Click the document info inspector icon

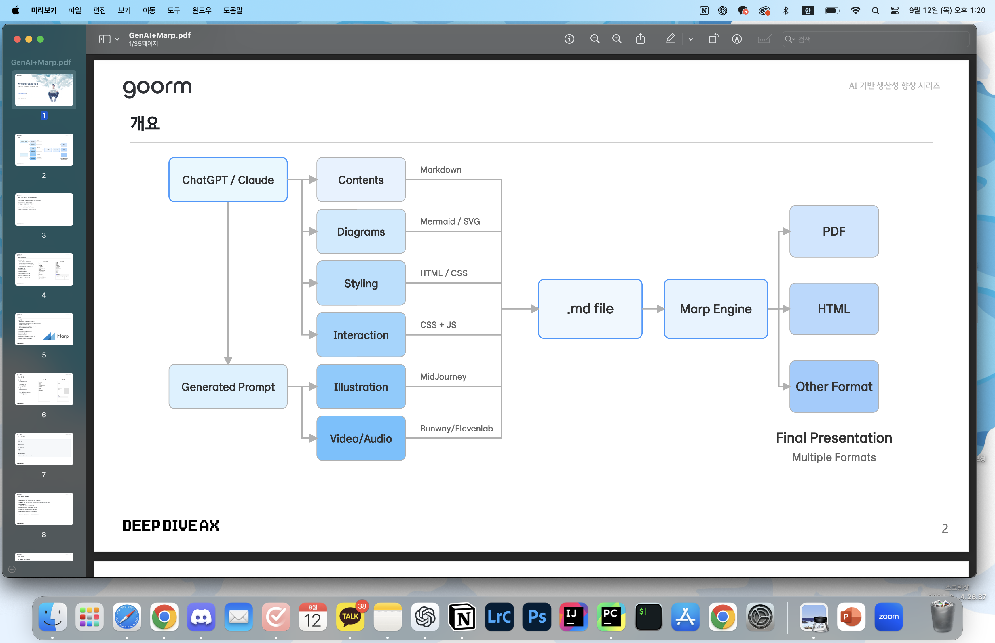point(569,39)
